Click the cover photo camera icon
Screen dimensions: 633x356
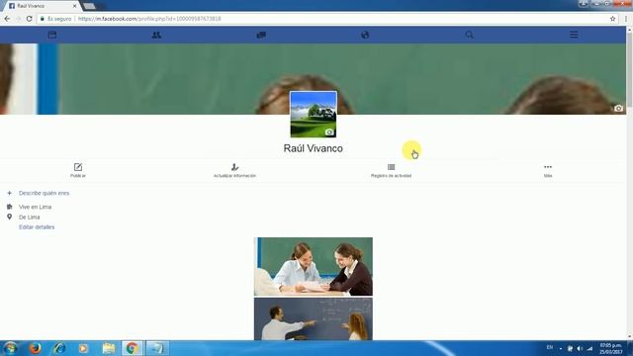coord(618,108)
